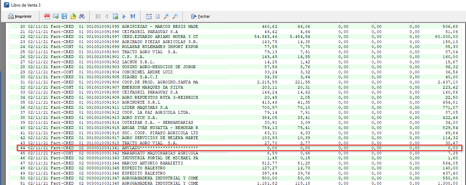Click the 2.437,10 total value
The image size is (466, 185).
448,82
